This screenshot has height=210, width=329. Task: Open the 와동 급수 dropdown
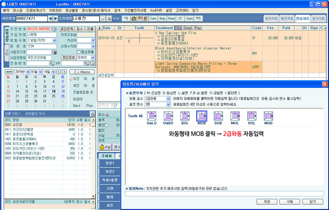[x=168, y=99]
